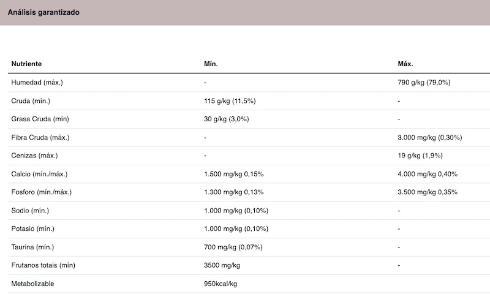Image resolution: width=490 pixels, height=305 pixels.
Task: Select the 19 g/kg (1,9%) value
Action: tap(420, 156)
